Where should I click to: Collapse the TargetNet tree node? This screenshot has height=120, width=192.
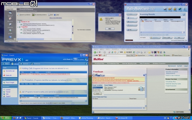[18, 27]
